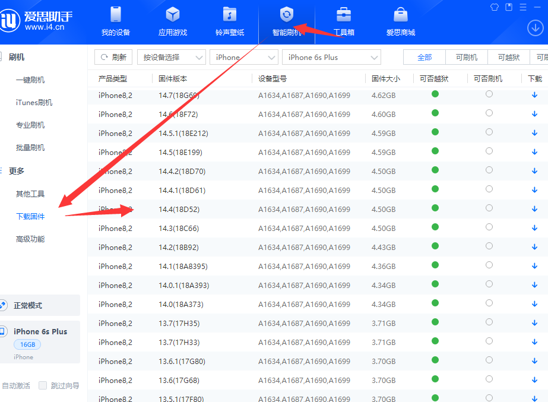The image size is (548, 402).
Task: Open the iPhone product type dropdown
Action: click(x=244, y=58)
